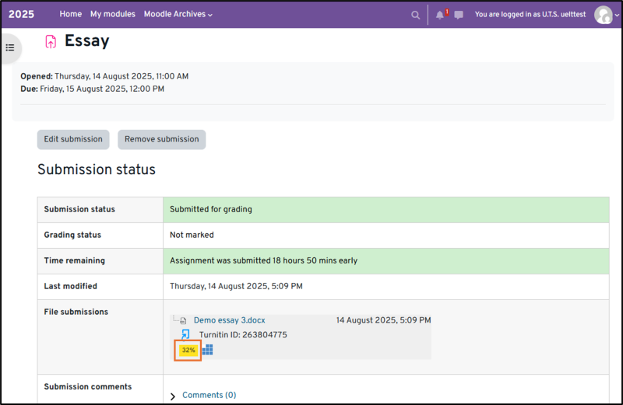Open the 32% similarity score badge

click(x=188, y=351)
